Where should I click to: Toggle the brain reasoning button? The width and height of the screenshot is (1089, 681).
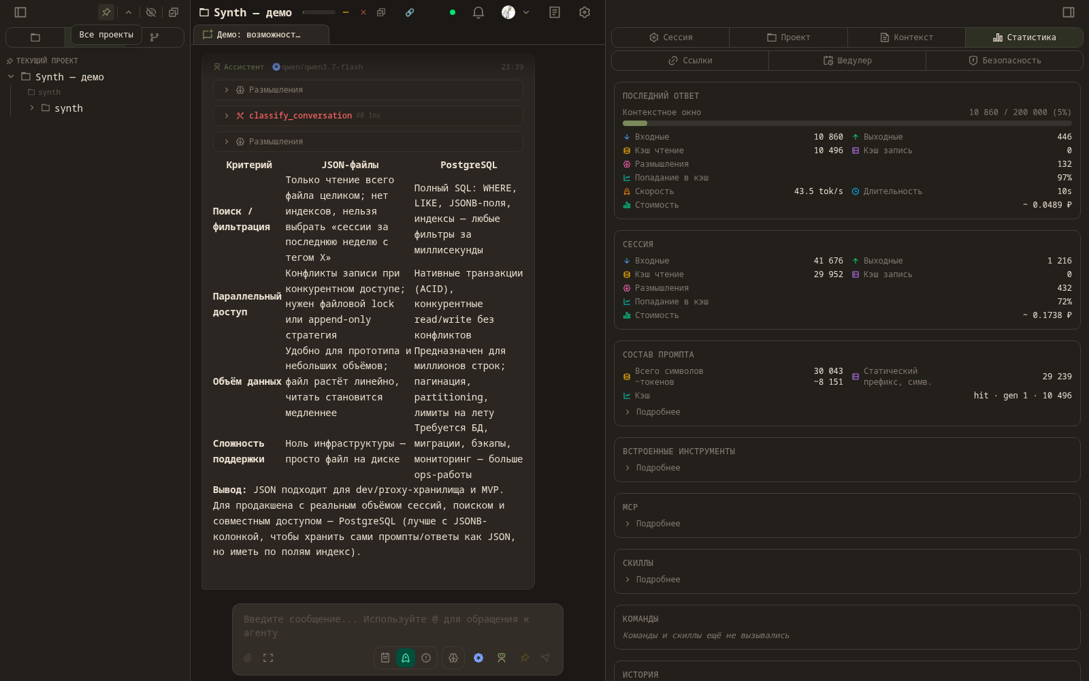point(453,658)
